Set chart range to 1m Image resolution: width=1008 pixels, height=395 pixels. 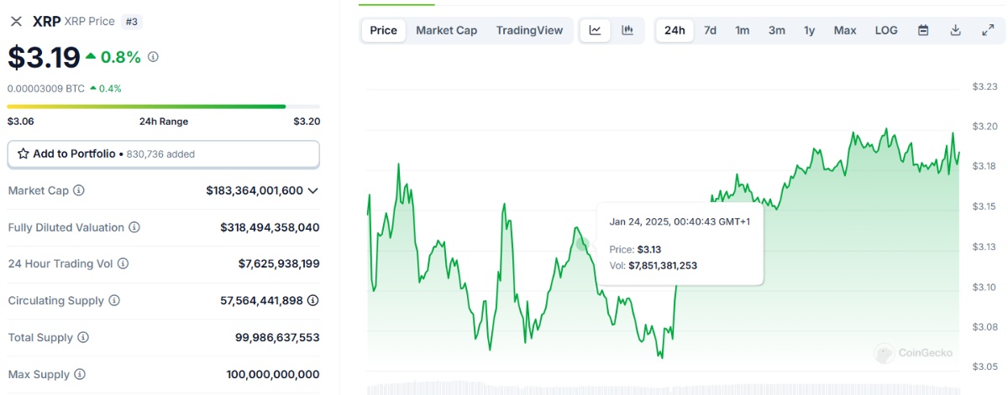(x=743, y=30)
